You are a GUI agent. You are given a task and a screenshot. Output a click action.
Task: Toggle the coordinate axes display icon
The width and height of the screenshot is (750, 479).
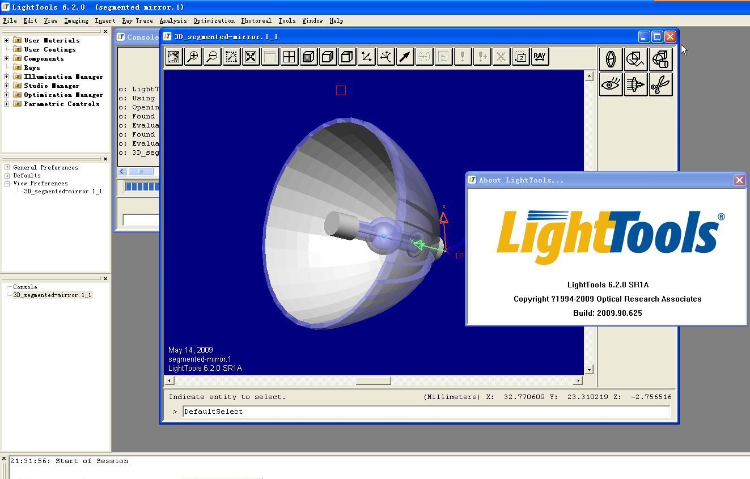point(367,57)
